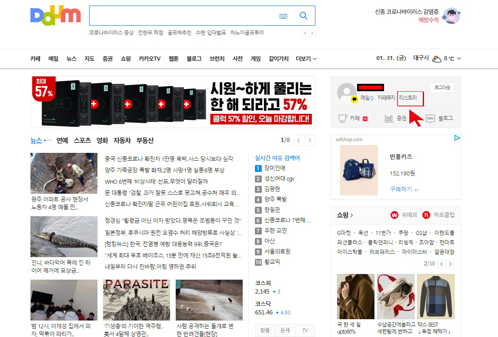The height and width of the screenshot is (337, 498).
Task: Show next shopping page arrow
Action: [450, 264]
